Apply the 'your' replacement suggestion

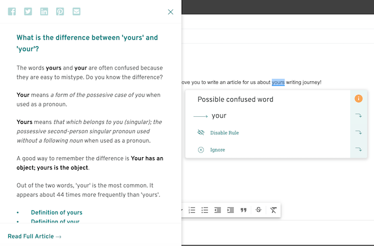219,116
